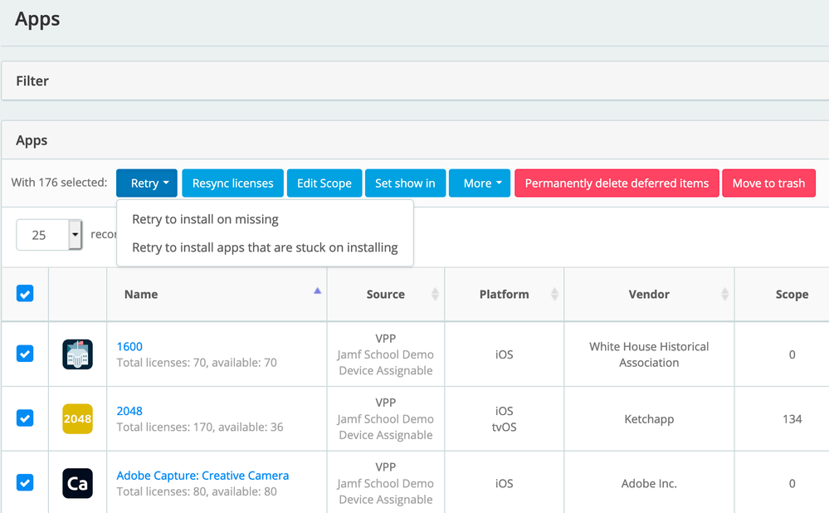Click the 1600 app icon thumbnail

click(78, 354)
